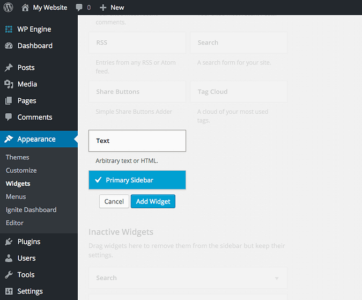Click the A cloud of your most used text

click(x=233, y=116)
